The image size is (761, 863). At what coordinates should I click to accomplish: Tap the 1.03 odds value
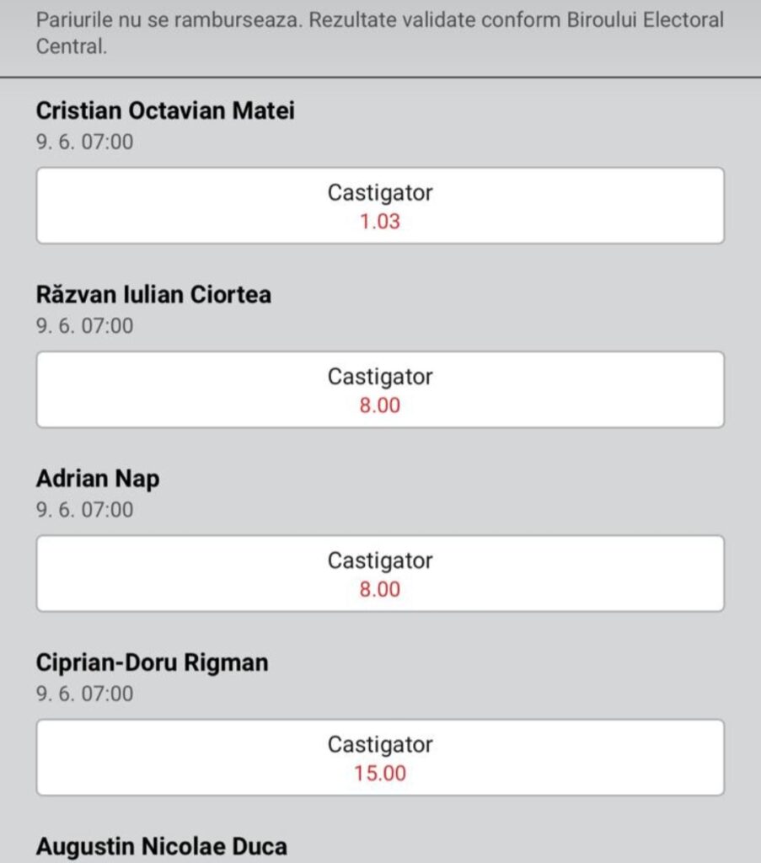(380, 222)
